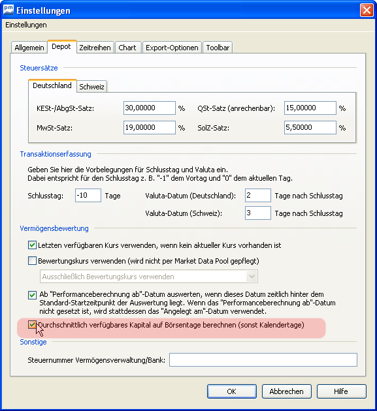Open the Chart tab
This screenshot has width=377, height=411.
coord(127,48)
